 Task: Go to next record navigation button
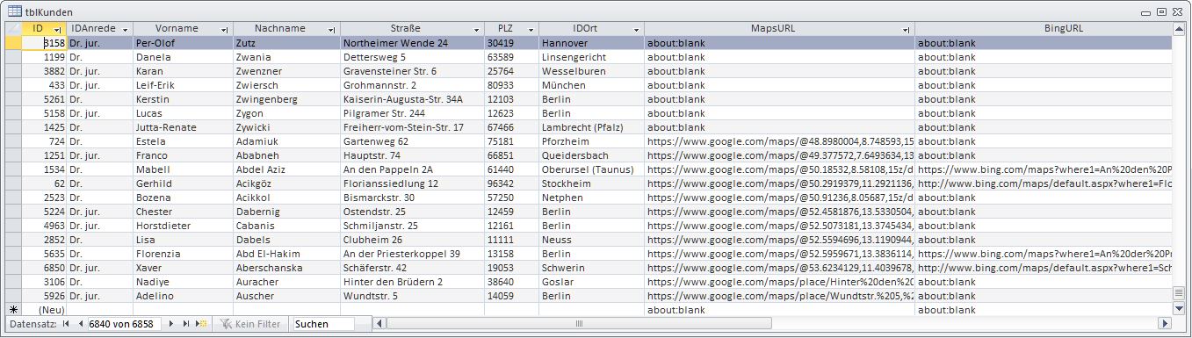tap(171, 324)
